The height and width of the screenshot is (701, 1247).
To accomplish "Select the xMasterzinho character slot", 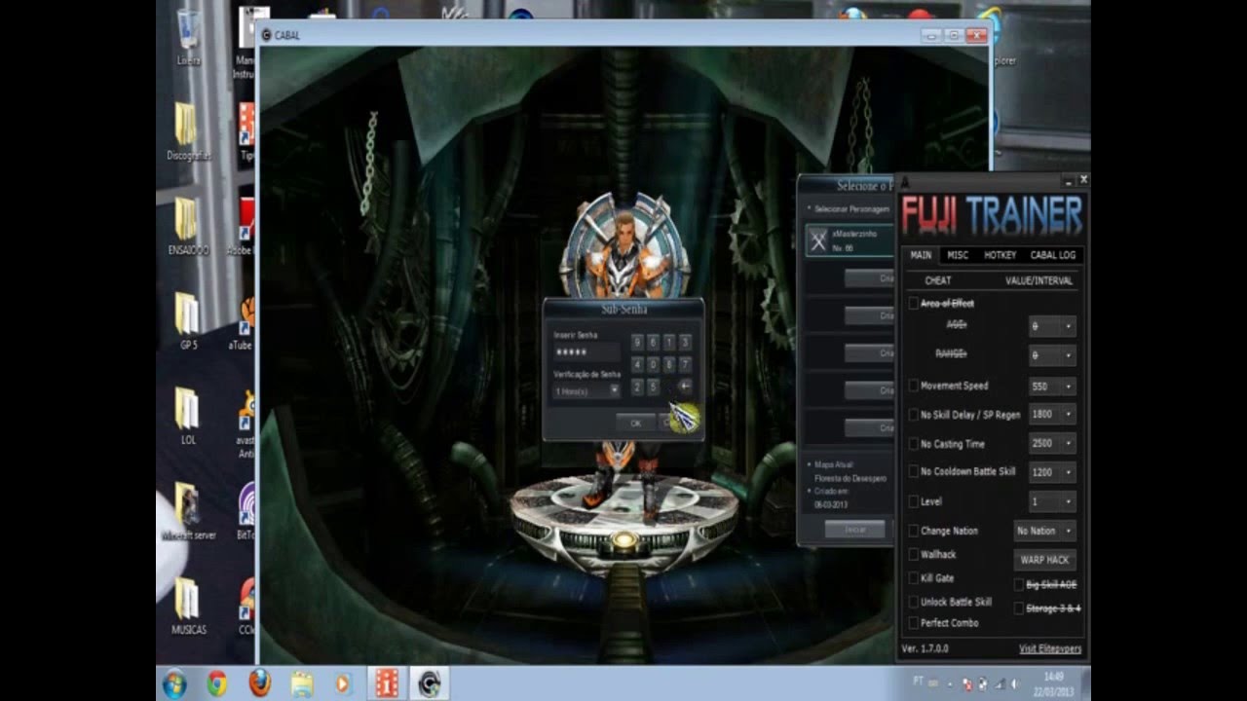I will 850,240.
